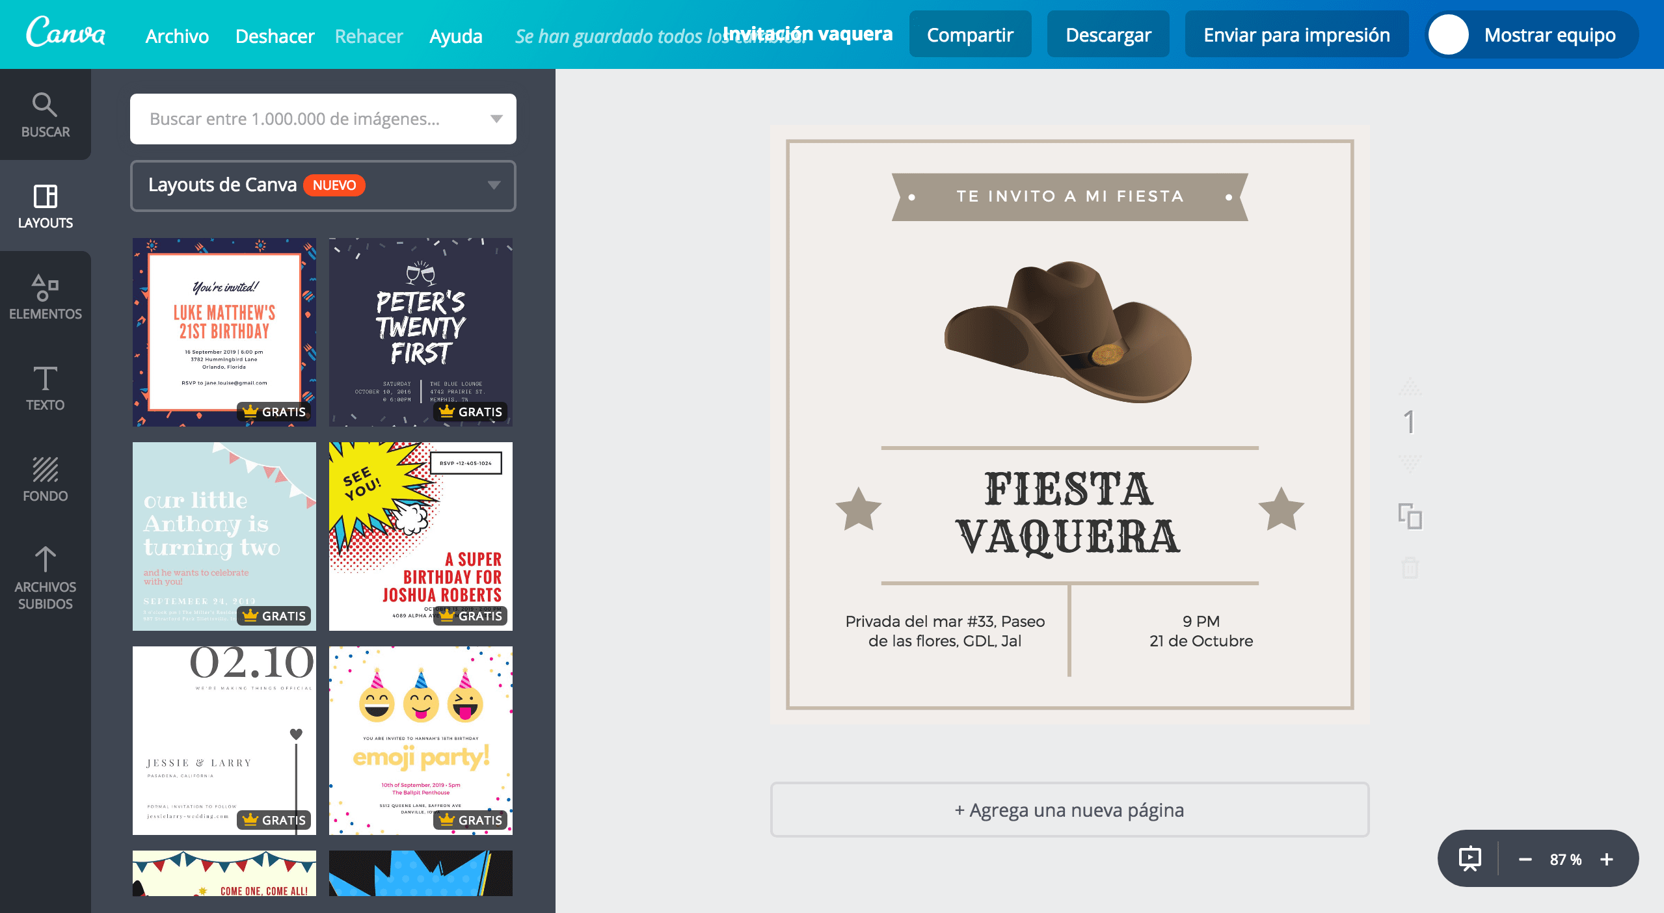The image size is (1664, 913).
Task: Zoom in with plus button
Action: coord(1607,860)
